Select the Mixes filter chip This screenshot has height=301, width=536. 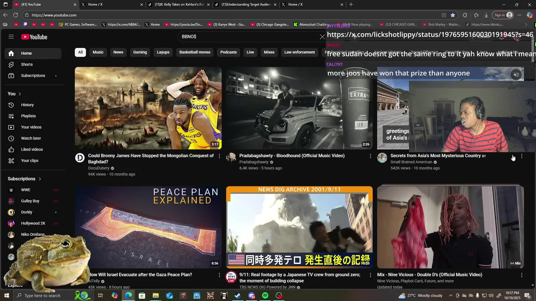pos(269,52)
